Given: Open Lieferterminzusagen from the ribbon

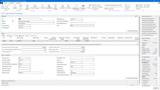Looking at the screenshot, I should point(35,7).
